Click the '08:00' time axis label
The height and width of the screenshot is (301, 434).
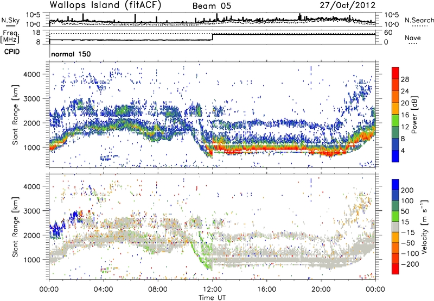coord(158,290)
